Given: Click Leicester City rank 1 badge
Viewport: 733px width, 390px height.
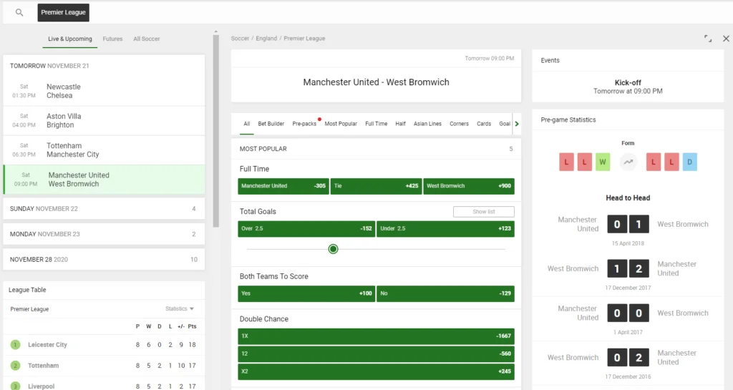Looking at the screenshot, I should click(x=15, y=345).
